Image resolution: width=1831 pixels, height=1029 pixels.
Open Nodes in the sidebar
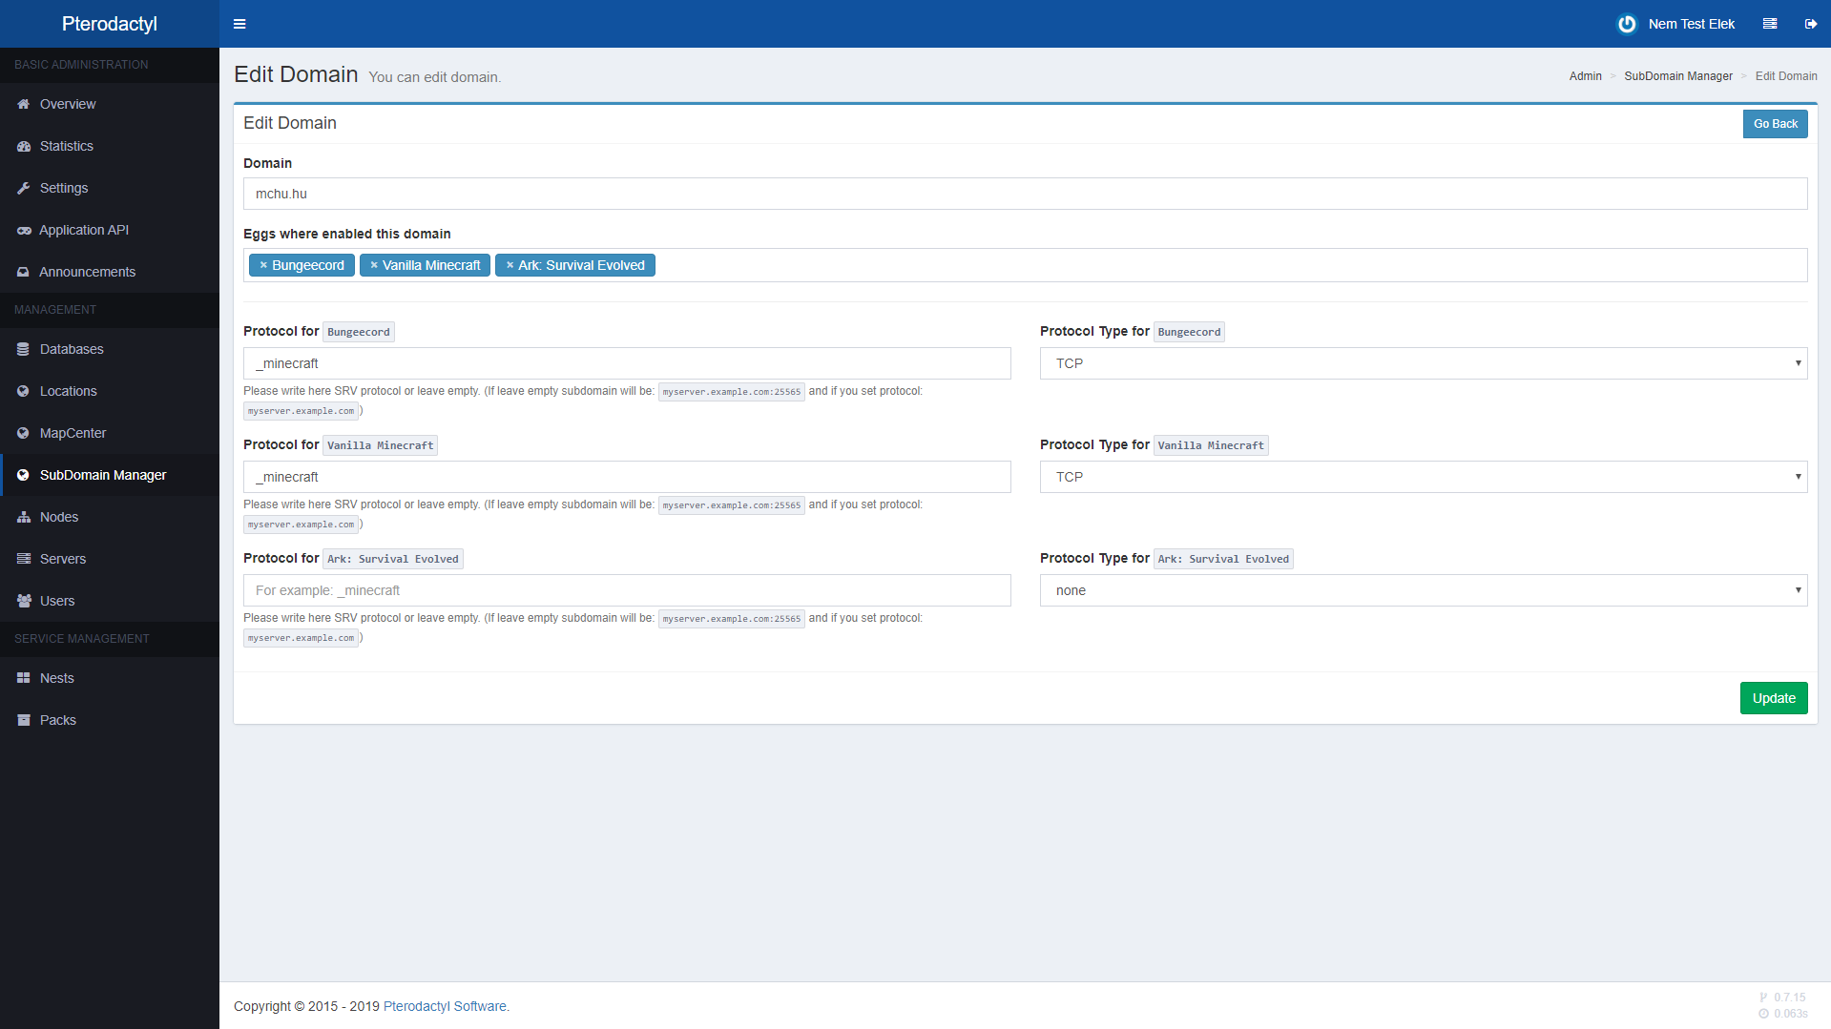pos(59,517)
